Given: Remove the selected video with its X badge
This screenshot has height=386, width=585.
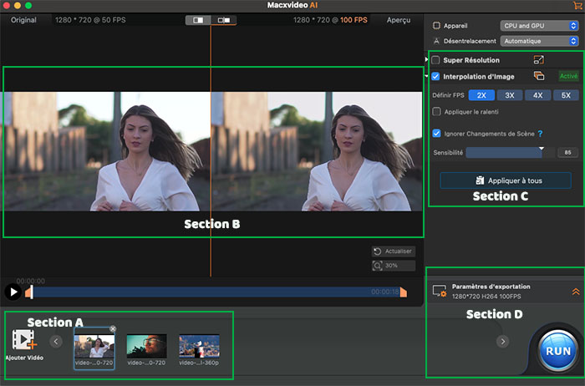Looking at the screenshot, I should [x=113, y=328].
